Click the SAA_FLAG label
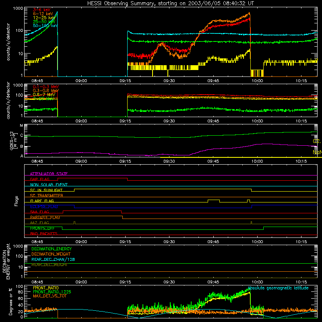Viewport: 322px width, 322px height. [x=39, y=212]
